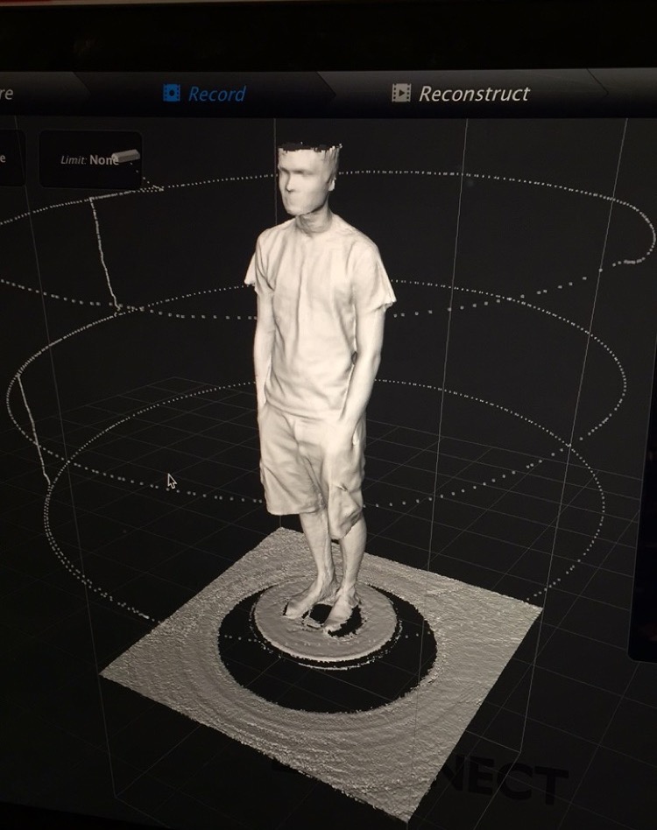The image size is (657, 830).
Task: Open the Reconstruct tab
Action: 473,94
